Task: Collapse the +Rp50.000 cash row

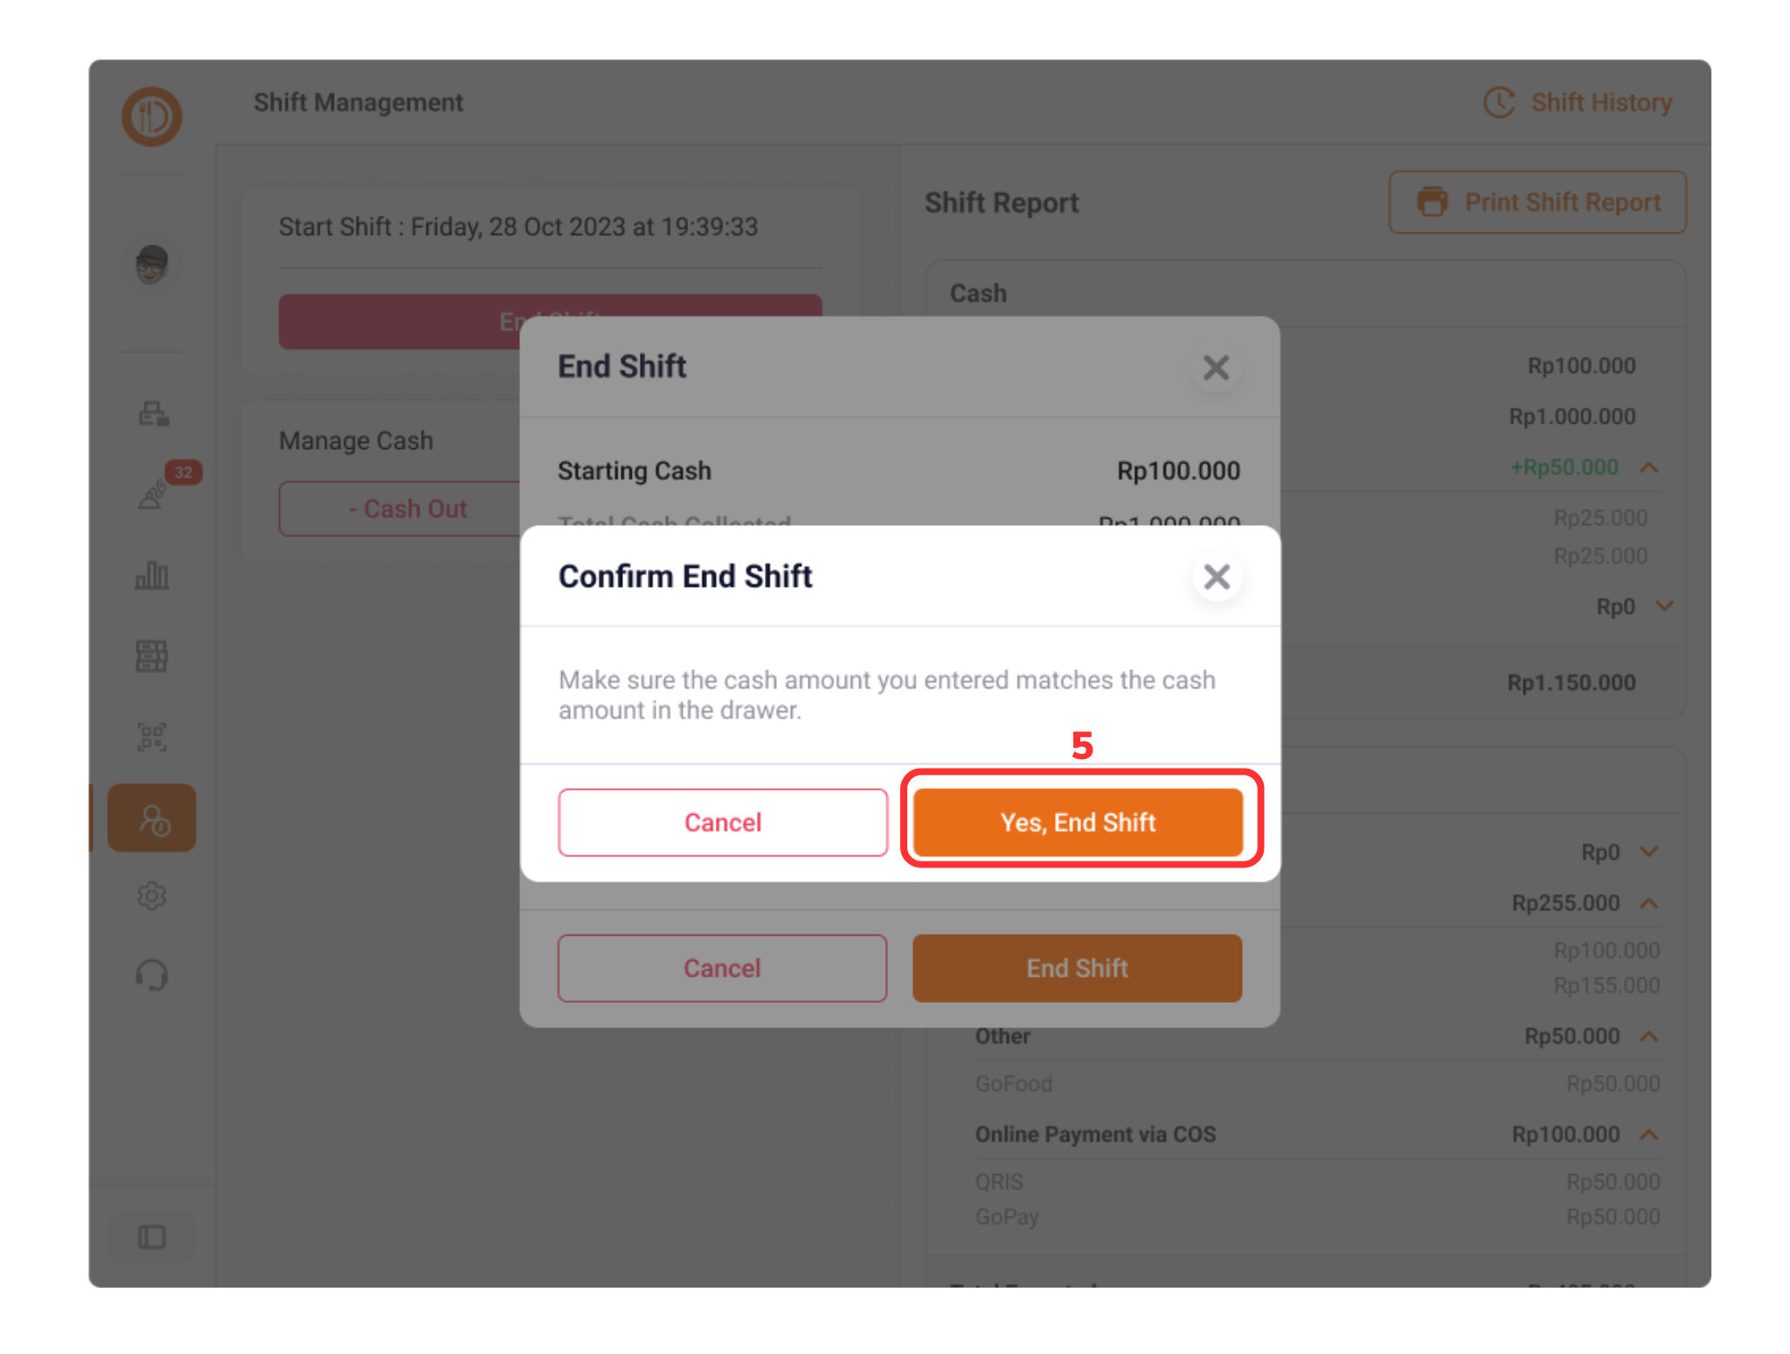Action: [x=1649, y=467]
